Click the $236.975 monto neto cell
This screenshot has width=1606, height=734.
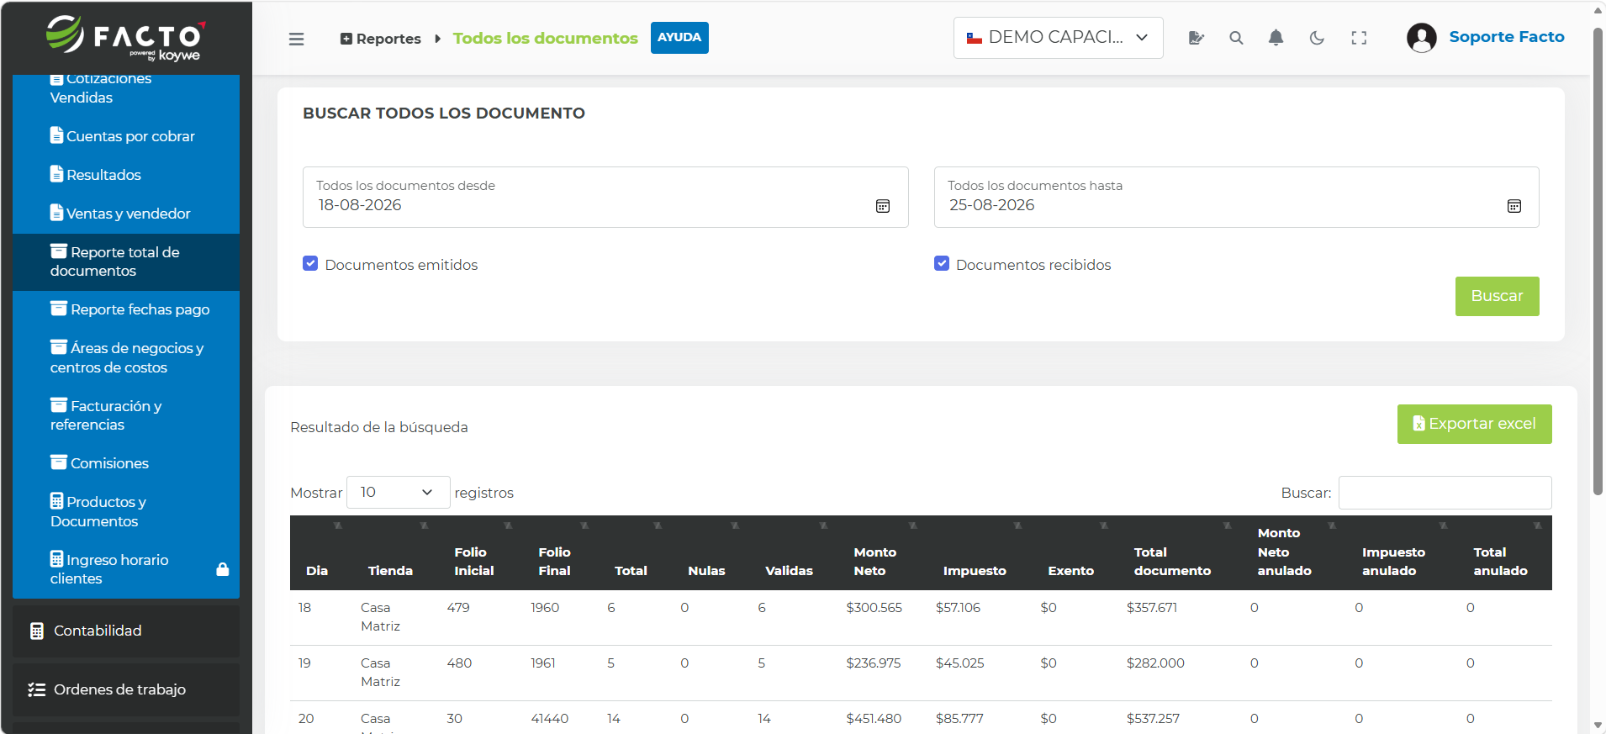click(x=873, y=663)
